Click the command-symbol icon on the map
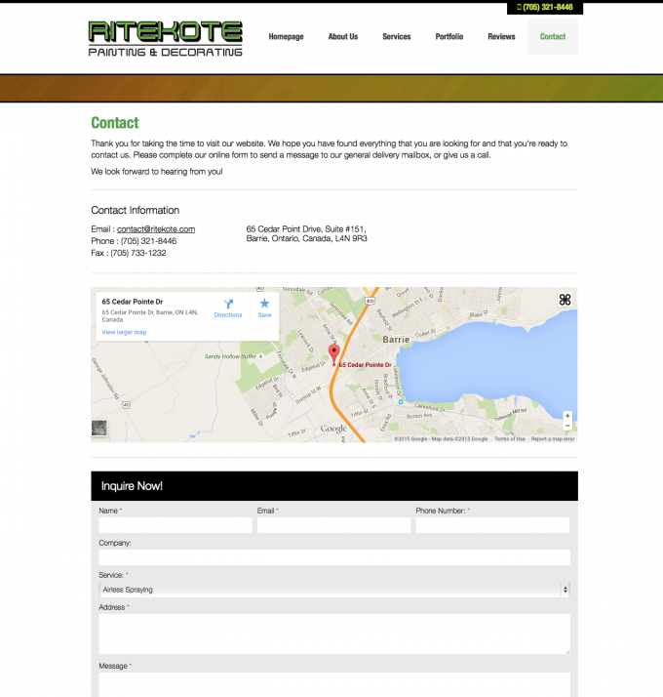Image resolution: width=663 pixels, height=697 pixels. coord(565,301)
